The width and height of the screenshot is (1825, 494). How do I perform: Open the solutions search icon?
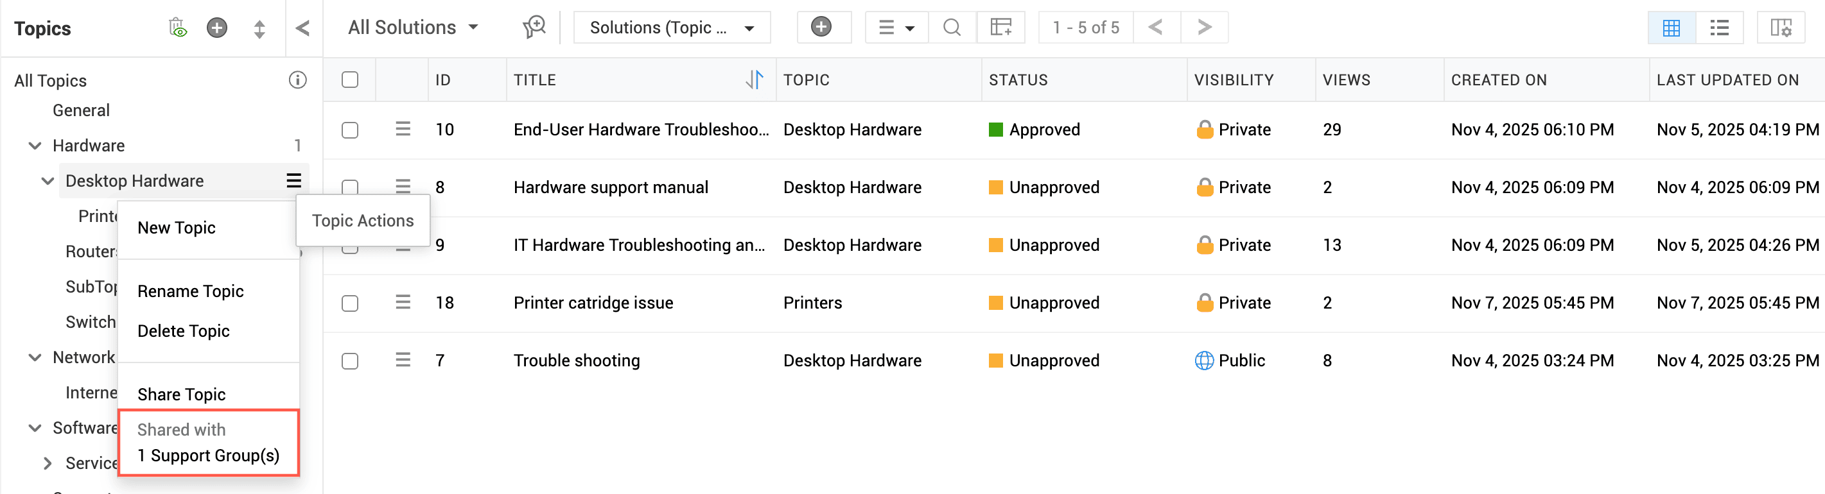952,27
